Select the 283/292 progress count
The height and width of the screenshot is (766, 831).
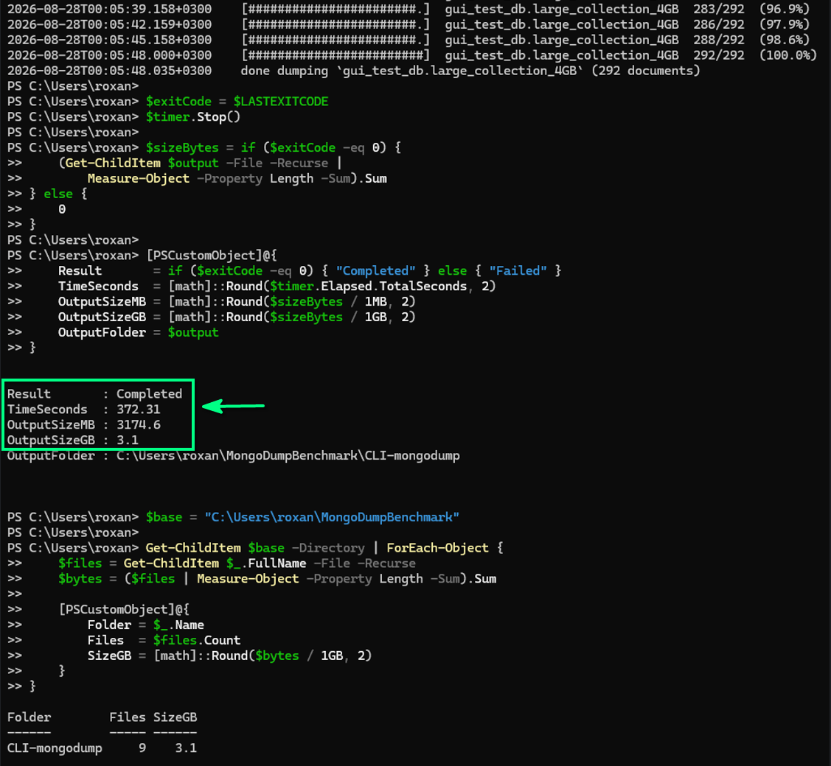719,9
